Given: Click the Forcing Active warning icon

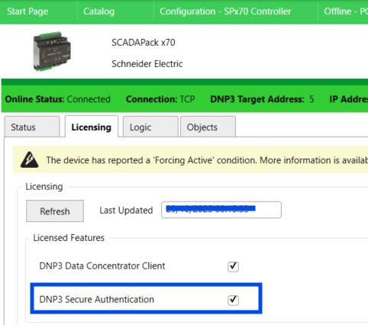Looking at the screenshot, I should 30,159.
